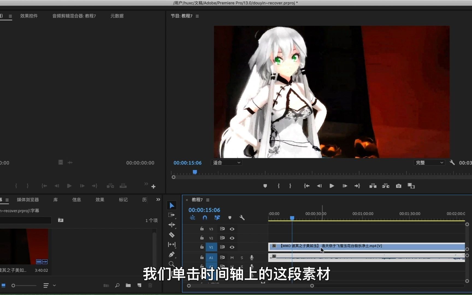
Task: Toggle V2 sync lock
Action: [x=222, y=238]
